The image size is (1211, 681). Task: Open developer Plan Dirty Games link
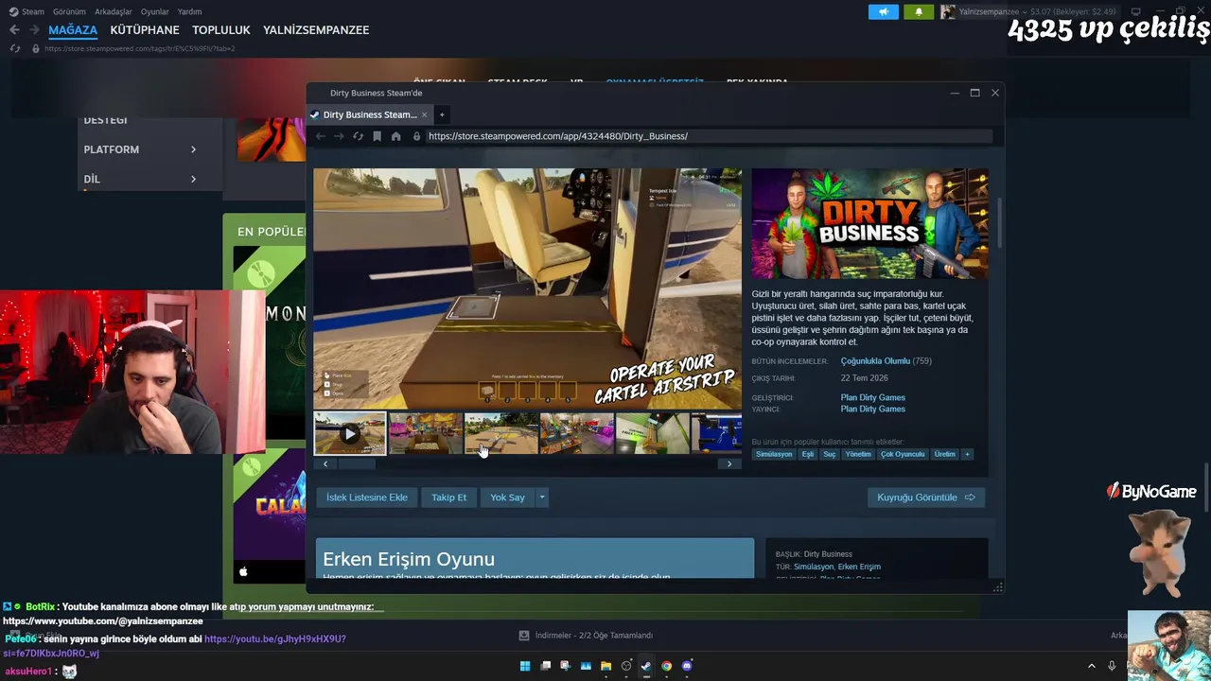tap(873, 397)
